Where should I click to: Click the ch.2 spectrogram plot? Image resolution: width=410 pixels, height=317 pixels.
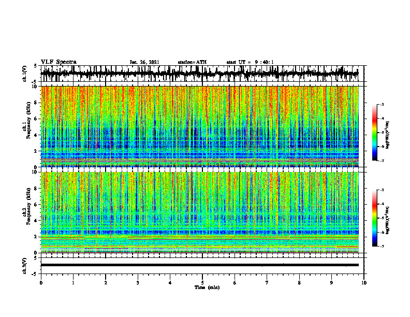pos(199,212)
